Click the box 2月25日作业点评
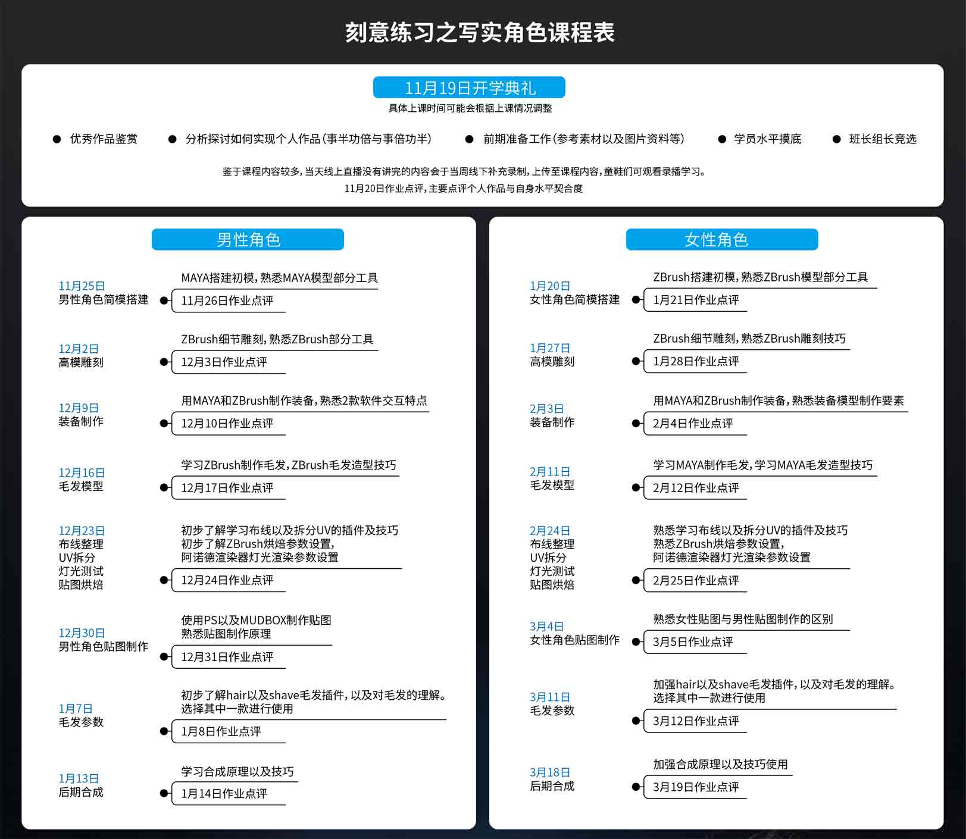Image resolution: width=966 pixels, height=839 pixels. 695,580
